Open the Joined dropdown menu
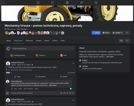Screen dimensions: 134x106 [x=118, y=33]
